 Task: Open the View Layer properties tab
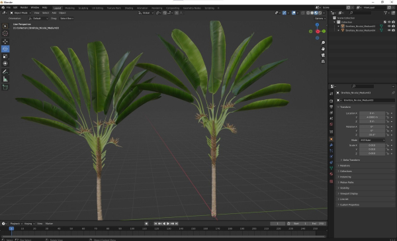click(x=331, y=113)
